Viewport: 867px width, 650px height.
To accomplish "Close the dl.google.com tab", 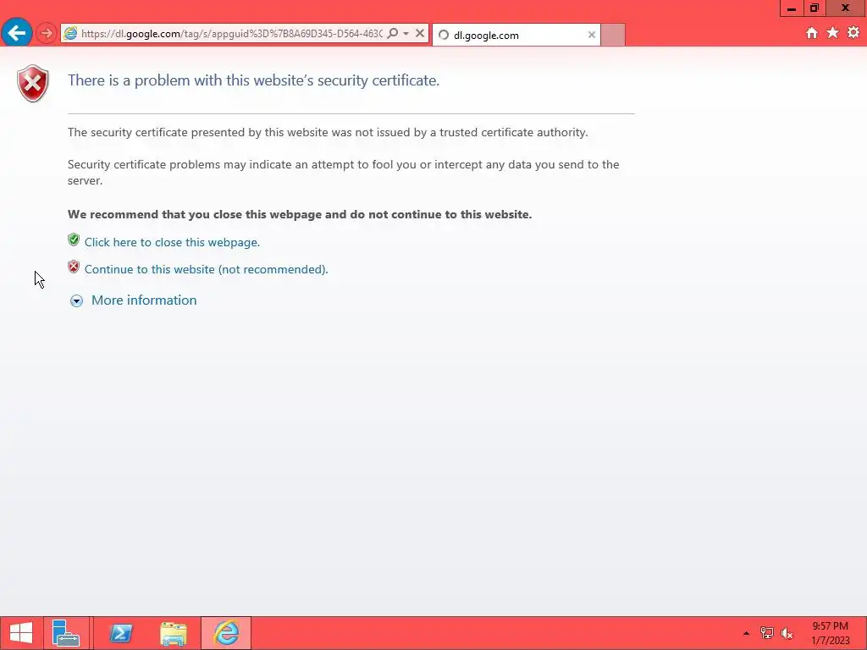I will [592, 35].
